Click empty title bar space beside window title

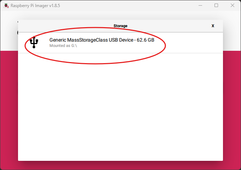click(x=124, y=5)
